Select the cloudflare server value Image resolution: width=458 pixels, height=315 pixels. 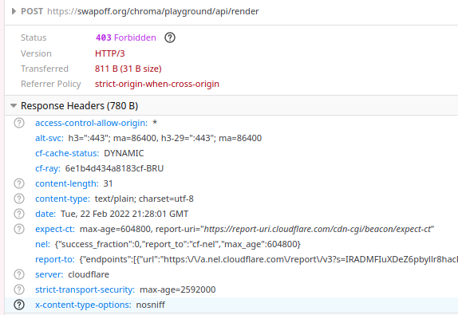point(89,274)
